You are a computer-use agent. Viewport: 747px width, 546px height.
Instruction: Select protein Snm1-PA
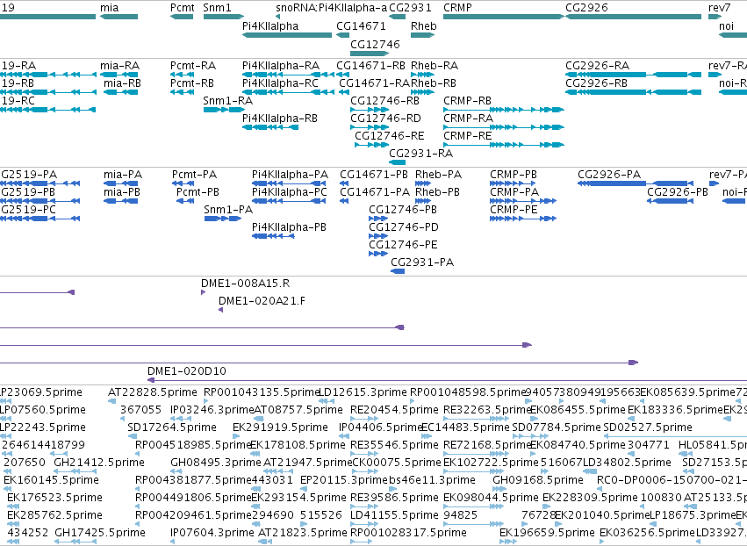point(222,219)
